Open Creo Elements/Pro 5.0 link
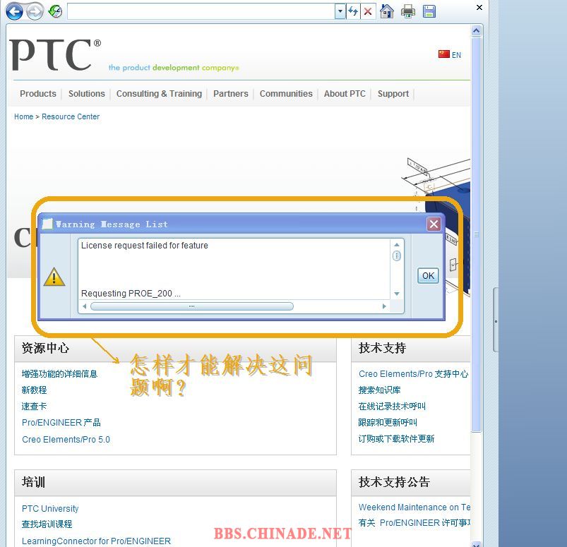This screenshot has height=547, width=567. (x=66, y=439)
